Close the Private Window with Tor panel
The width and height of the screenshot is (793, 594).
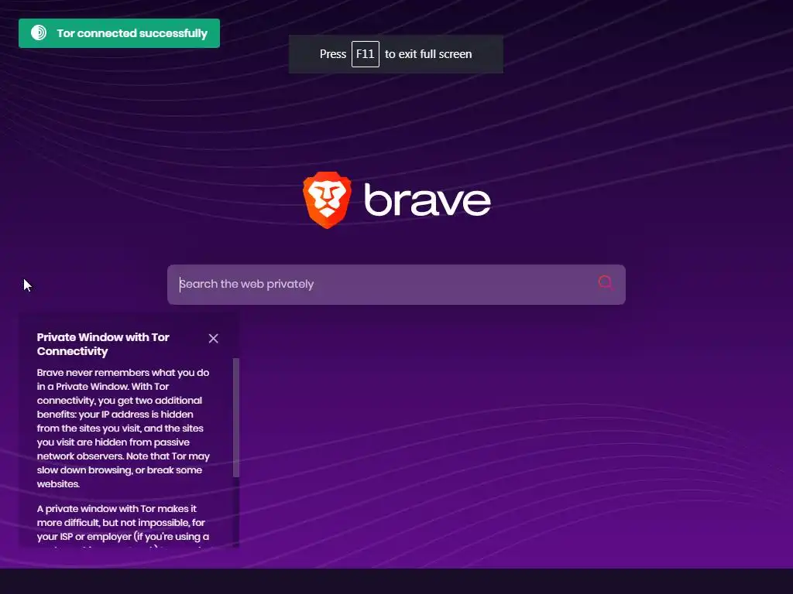[x=214, y=339]
